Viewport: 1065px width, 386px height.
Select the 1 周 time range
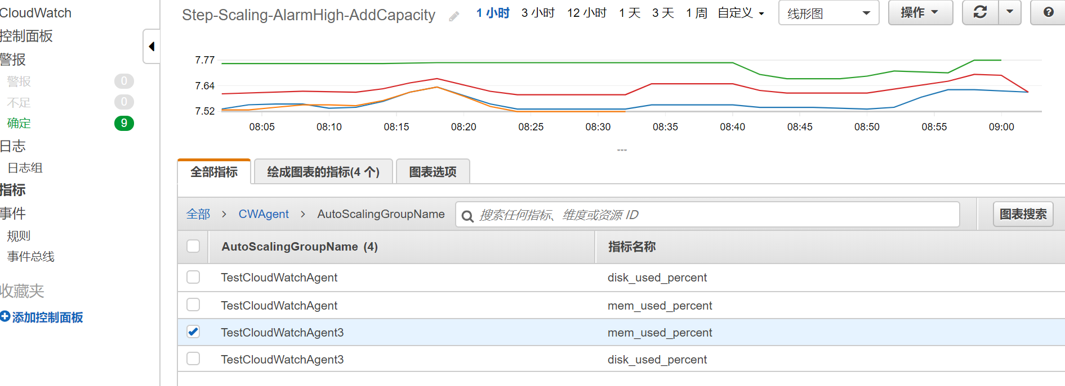tap(697, 13)
